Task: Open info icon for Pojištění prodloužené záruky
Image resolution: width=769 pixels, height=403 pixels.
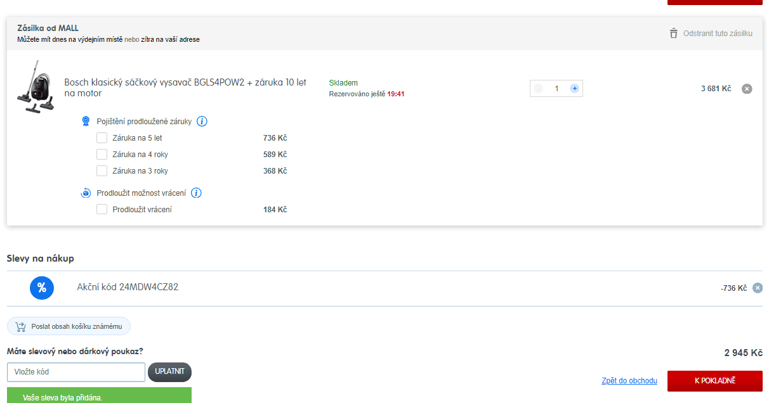Action: pos(202,121)
